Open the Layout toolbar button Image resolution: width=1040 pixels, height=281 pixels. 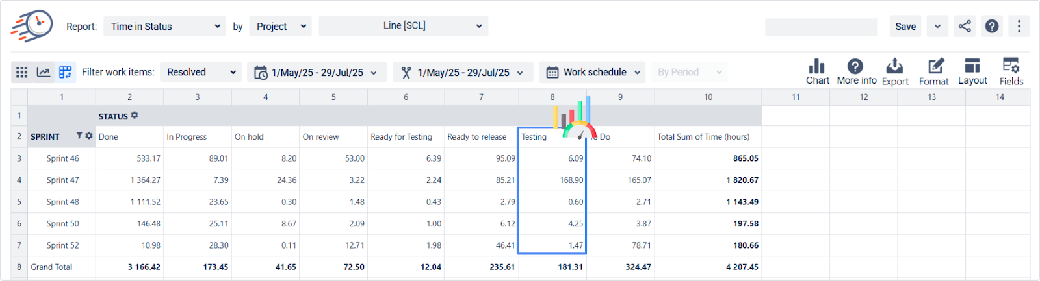972,71
